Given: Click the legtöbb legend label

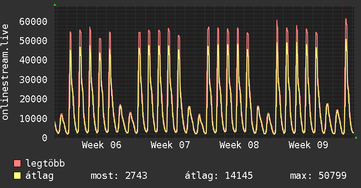Looking at the screenshot, I should click(x=45, y=164).
